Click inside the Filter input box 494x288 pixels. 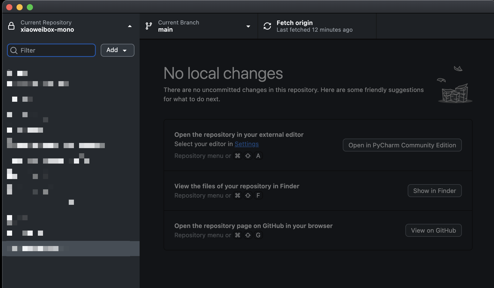(52, 50)
